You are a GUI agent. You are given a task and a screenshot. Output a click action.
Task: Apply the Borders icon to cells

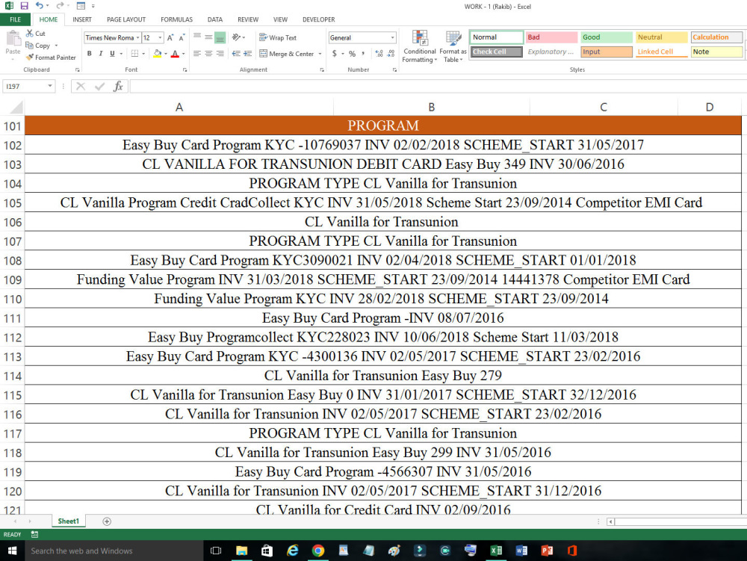pyautogui.click(x=134, y=54)
